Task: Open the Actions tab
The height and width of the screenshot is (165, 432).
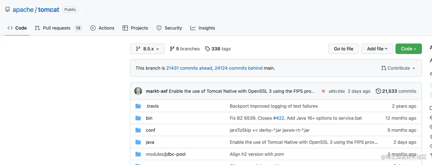Action: [103, 28]
